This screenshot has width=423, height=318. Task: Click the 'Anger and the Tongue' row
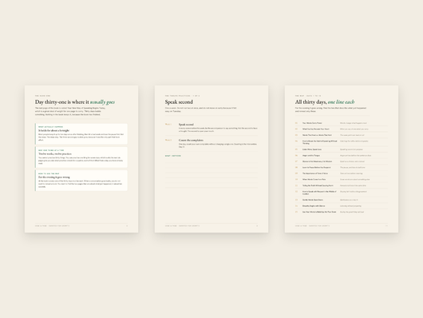tap(342, 155)
